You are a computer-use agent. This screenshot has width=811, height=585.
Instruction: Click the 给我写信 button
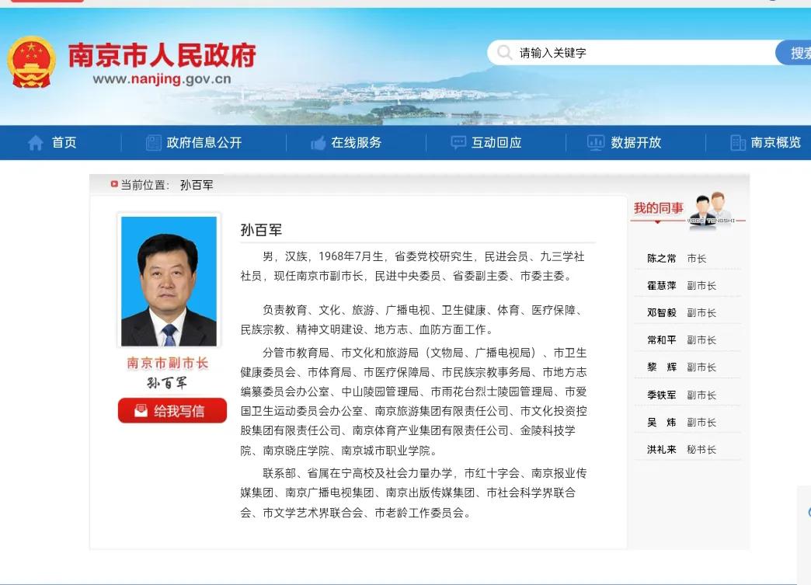pos(172,410)
